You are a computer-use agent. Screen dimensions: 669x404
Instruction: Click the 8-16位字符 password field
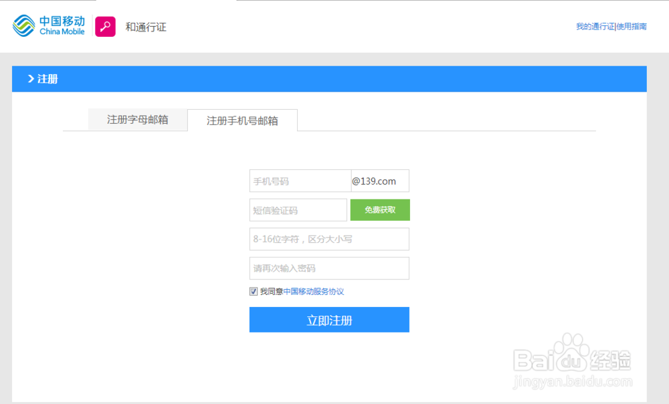tap(329, 239)
